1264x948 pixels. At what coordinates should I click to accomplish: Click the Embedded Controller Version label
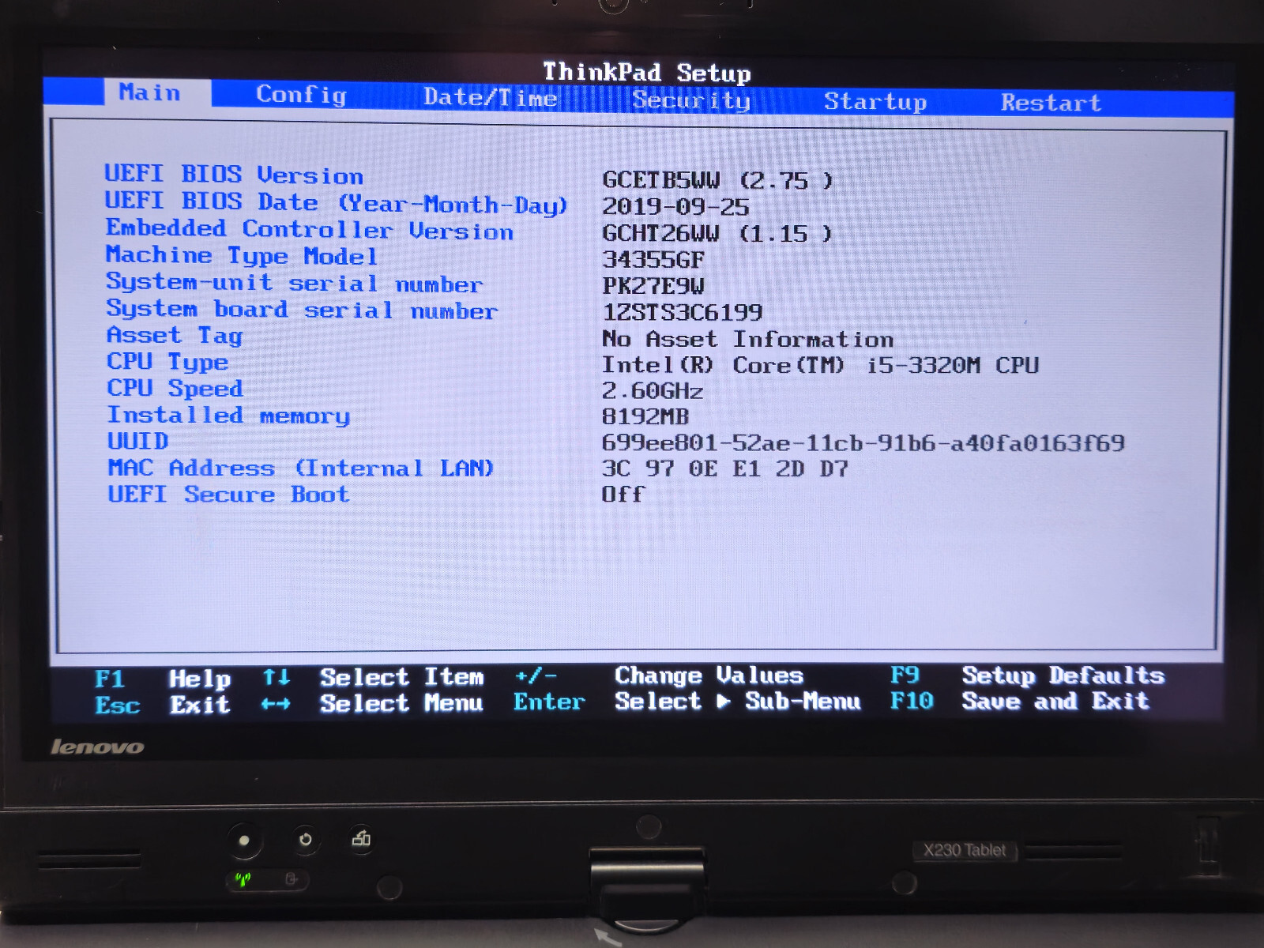[310, 230]
